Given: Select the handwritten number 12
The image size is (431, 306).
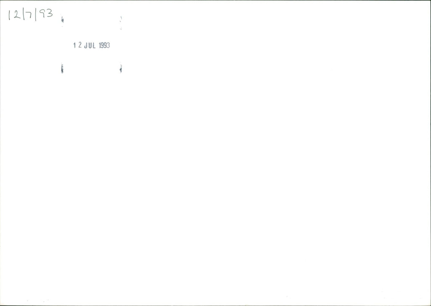Looking at the screenshot, I should click(15, 15).
